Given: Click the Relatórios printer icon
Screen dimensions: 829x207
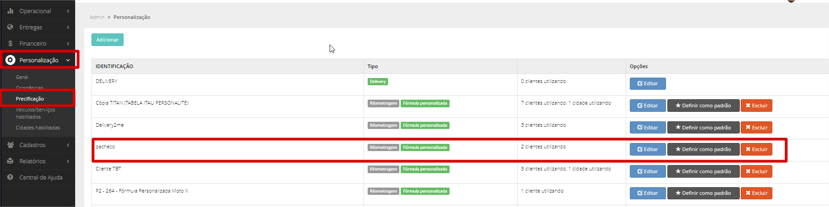Looking at the screenshot, I should (x=10, y=161).
